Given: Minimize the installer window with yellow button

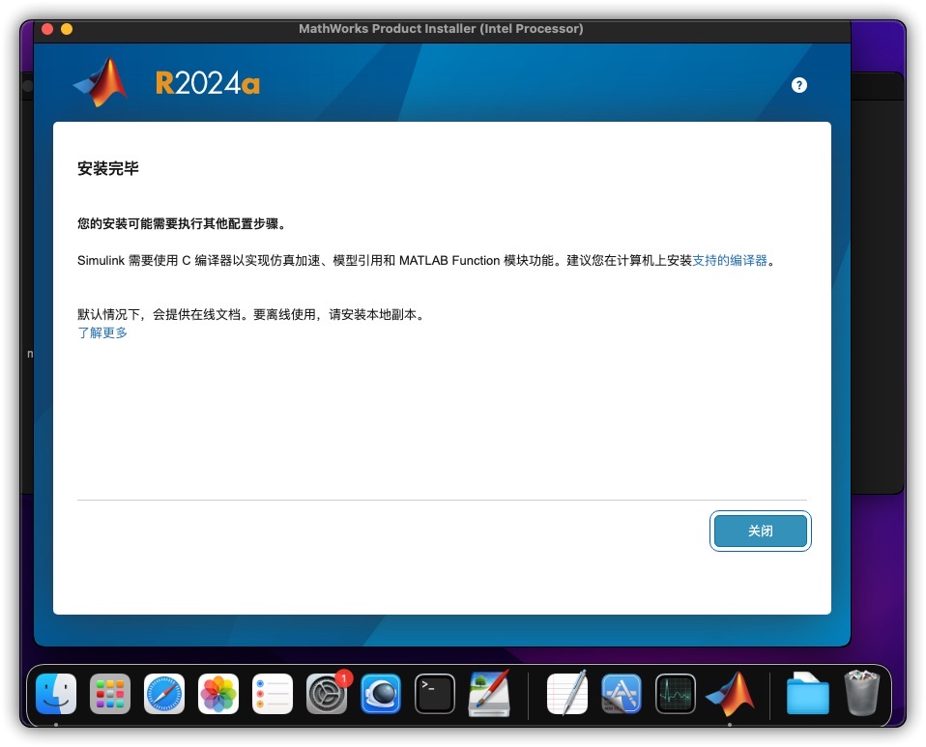Looking at the screenshot, I should [x=67, y=29].
